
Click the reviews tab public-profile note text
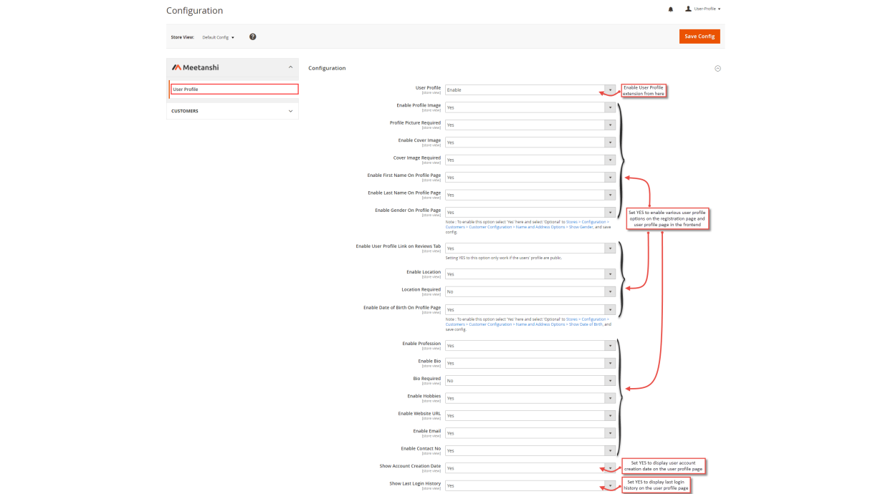click(x=503, y=258)
